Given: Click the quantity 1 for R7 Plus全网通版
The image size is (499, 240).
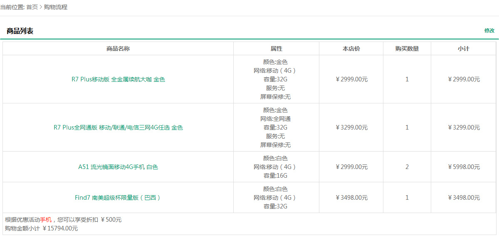Looking at the screenshot, I should coord(407,127).
